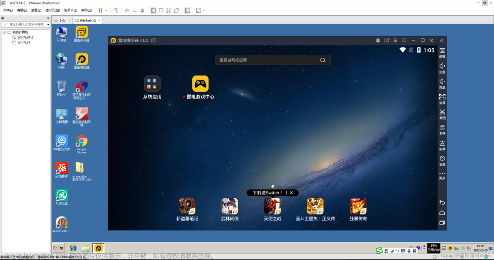Open the emulator hamburger menu
Screen dimensions: 494x260
(x=395, y=40)
